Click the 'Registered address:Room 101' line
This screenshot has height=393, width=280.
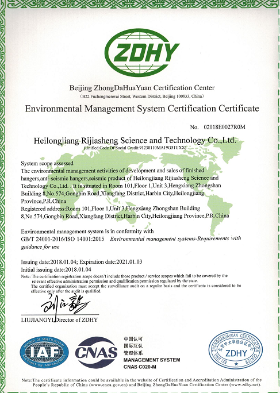tap(110, 209)
